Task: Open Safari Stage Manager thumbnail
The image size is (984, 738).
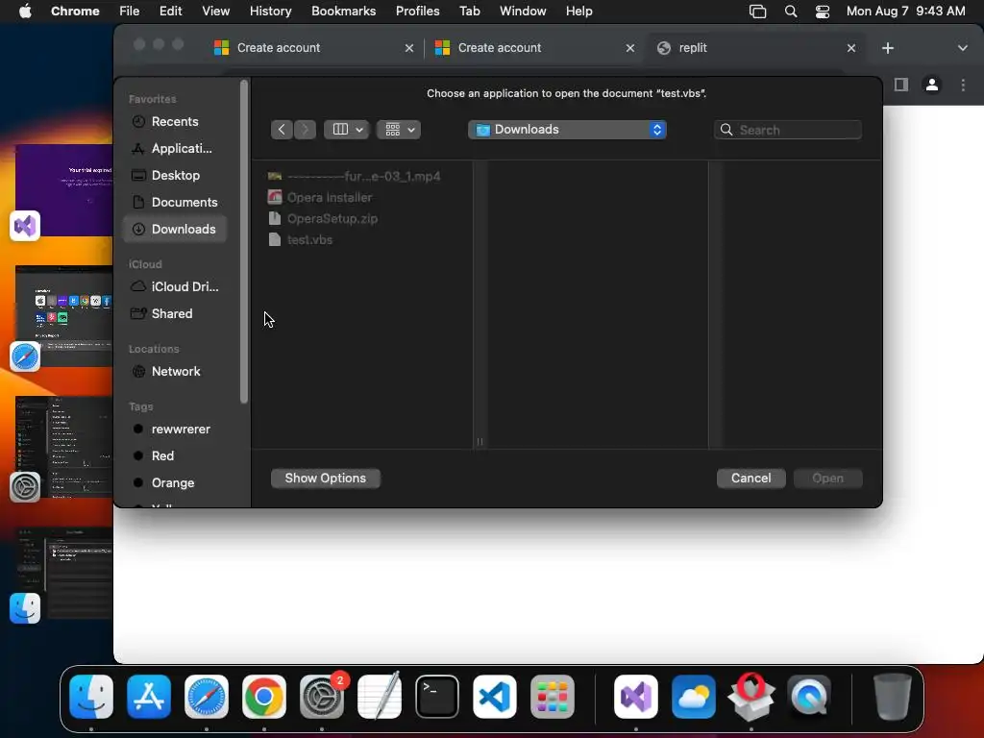Action: tap(64, 316)
